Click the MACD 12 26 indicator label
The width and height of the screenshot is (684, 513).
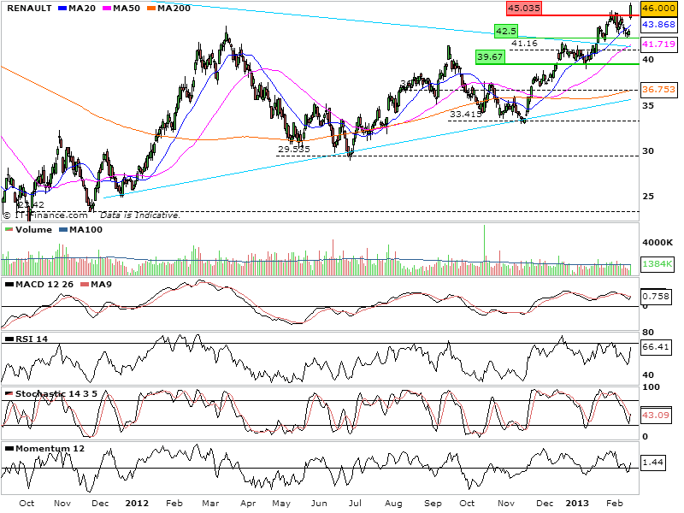point(44,285)
